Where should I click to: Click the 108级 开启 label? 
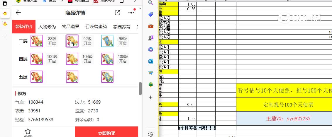point(123,59)
